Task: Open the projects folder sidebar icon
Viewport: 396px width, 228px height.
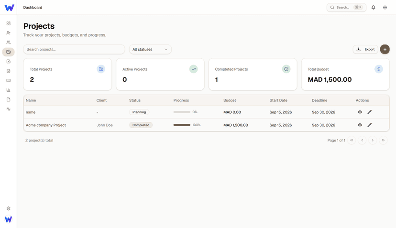Action: coord(8,52)
